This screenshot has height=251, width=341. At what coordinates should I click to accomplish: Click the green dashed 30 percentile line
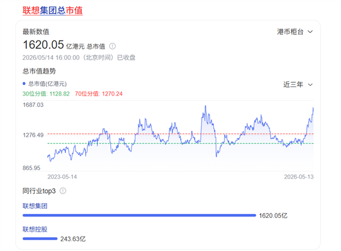click(181, 143)
